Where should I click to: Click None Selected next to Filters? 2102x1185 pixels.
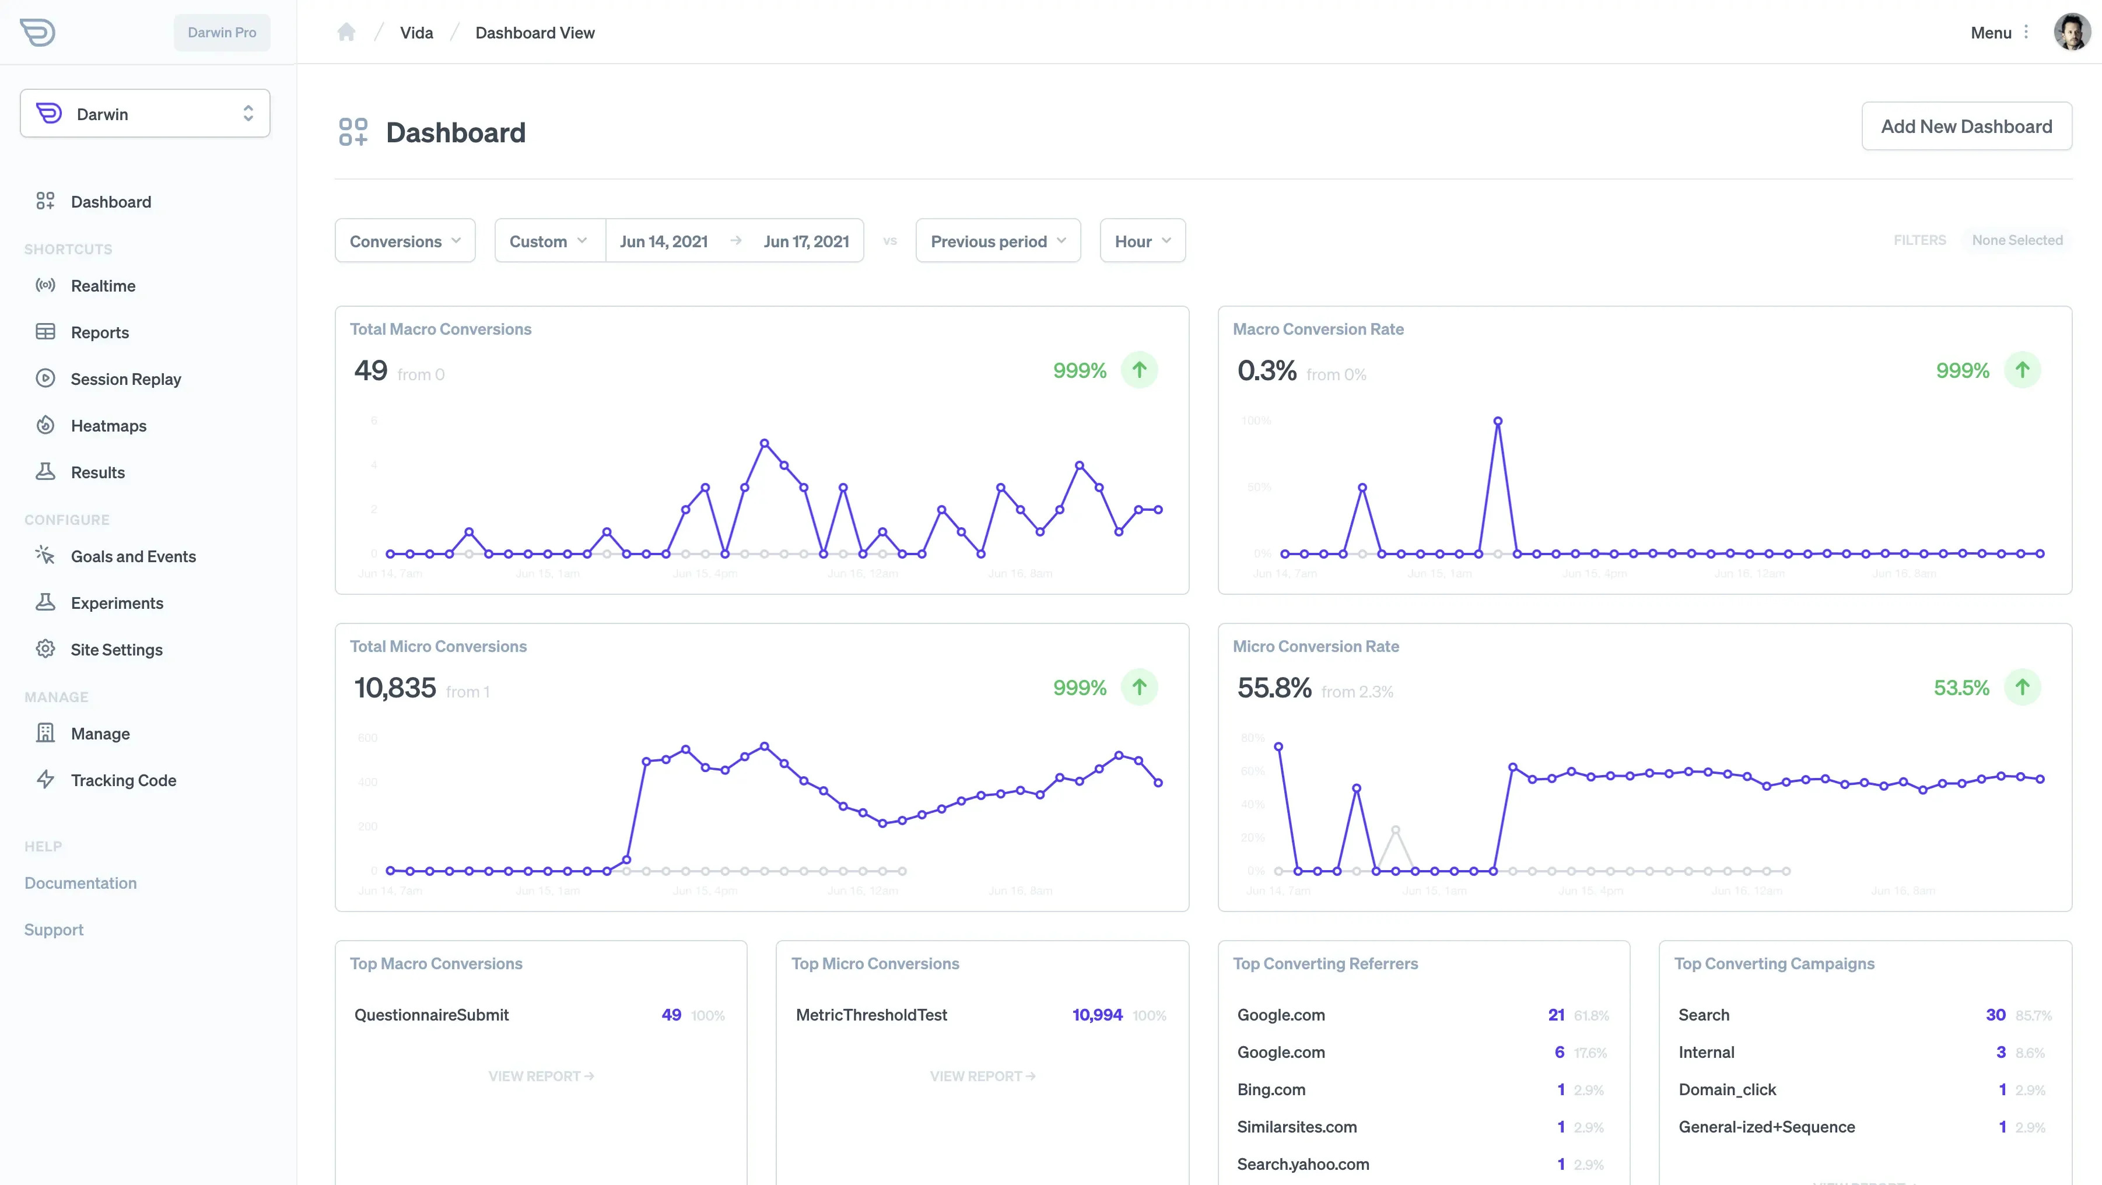click(x=2017, y=240)
